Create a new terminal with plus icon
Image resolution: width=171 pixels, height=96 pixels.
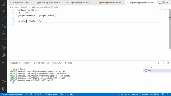158,63
